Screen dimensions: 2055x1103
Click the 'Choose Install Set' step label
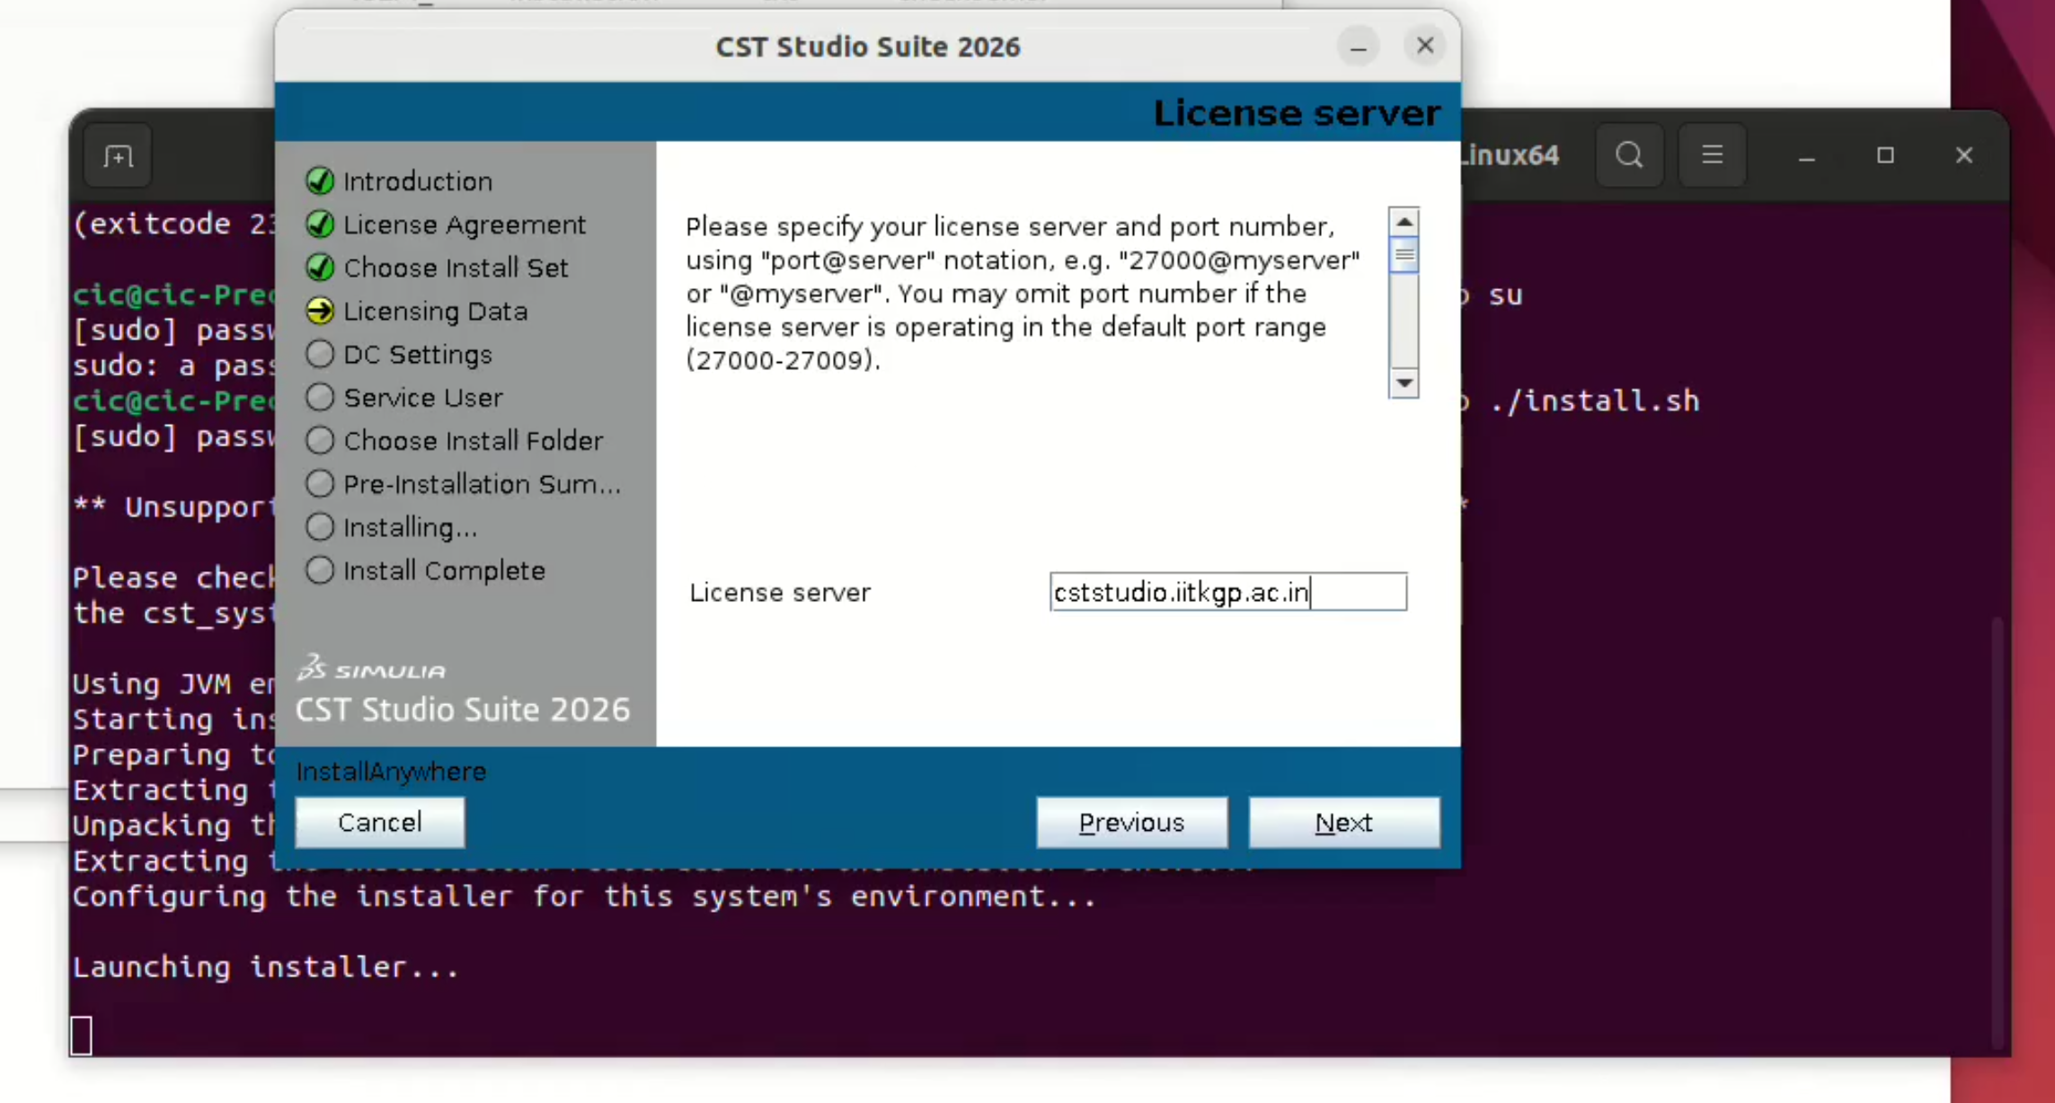[456, 268]
